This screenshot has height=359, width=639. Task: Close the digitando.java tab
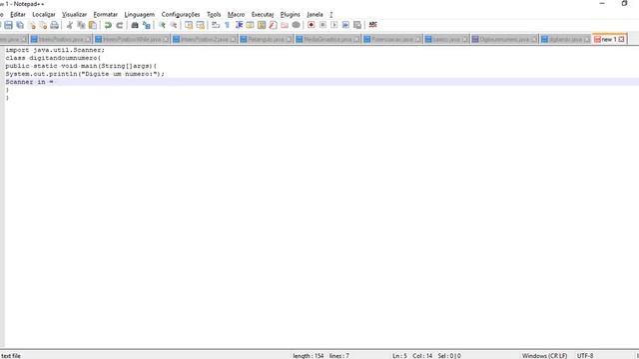(x=587, y=40)
